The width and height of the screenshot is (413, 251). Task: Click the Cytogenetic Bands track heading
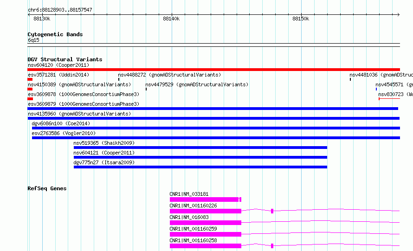[55, 34]
